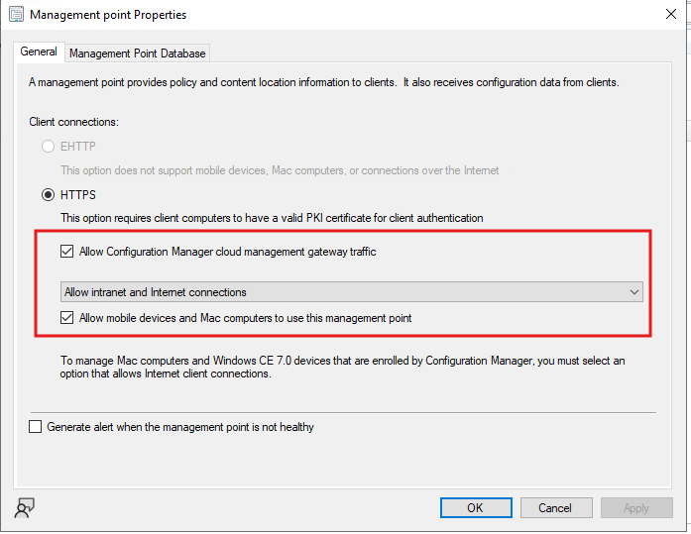The image size is (691, 534).
Task: Toggle Allow mobile devices and Mac computers checkbox
Action: [66, 318]
